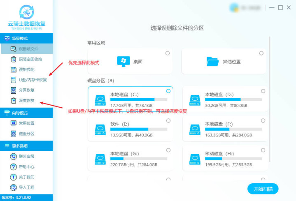Click the 更多选项 hamburger icon

coord(7,146)
